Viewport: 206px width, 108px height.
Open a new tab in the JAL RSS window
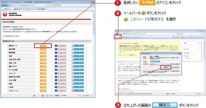[50, 9]
